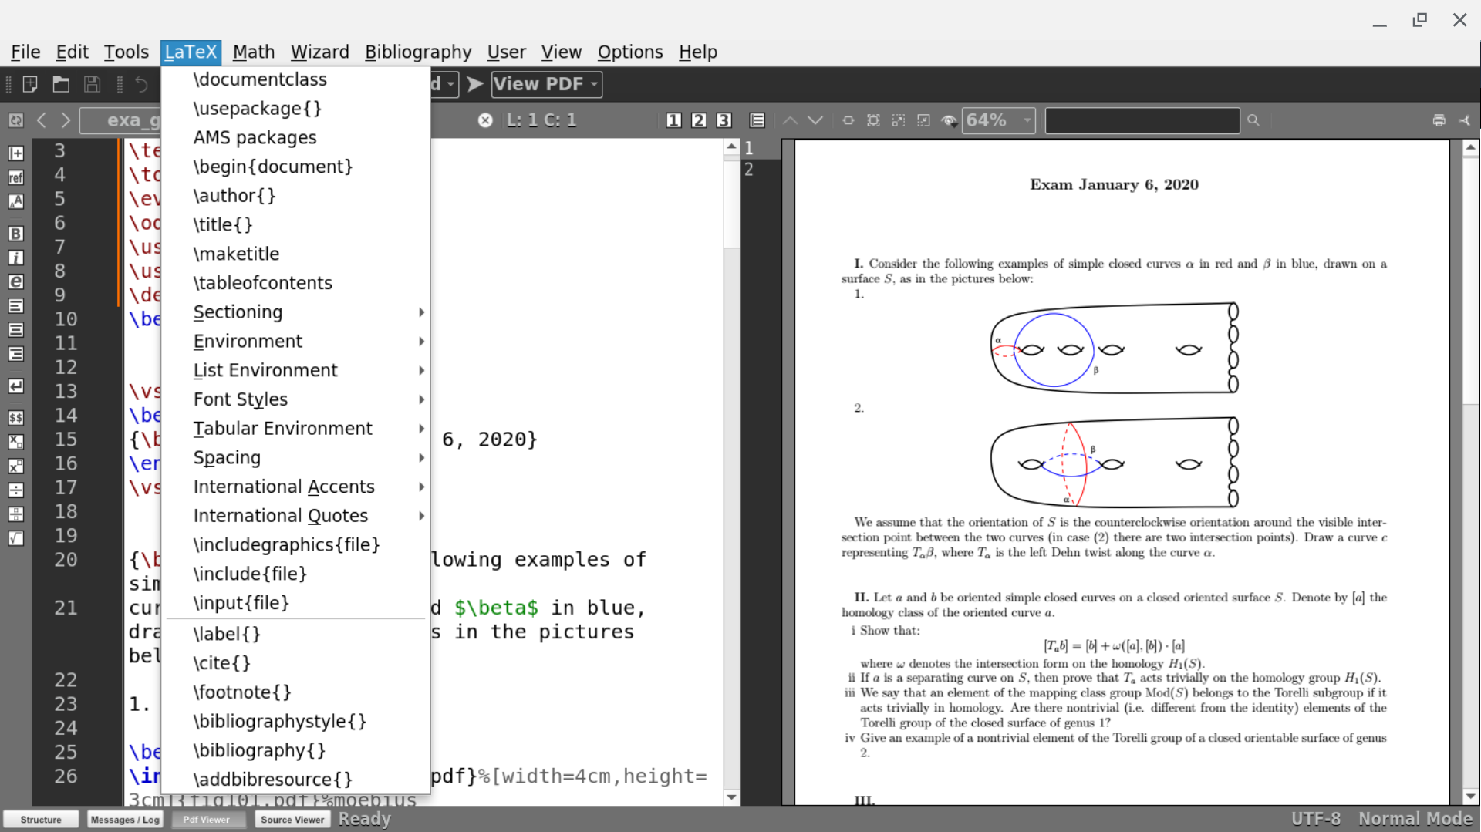Open the View PDF dropdown
The width and height of the screenshot is (1481, 832).
(x=546, y=84)
